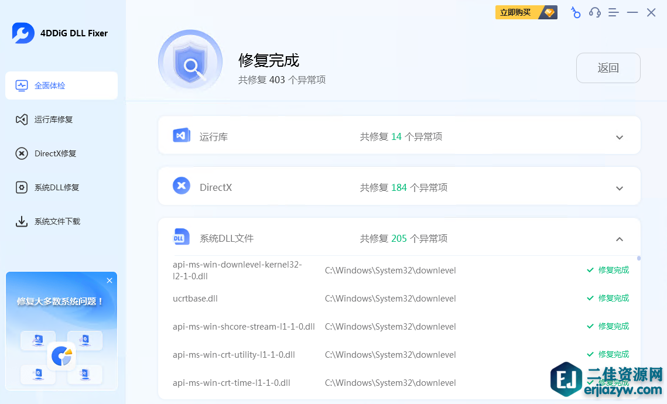Screen dimensions: 667x404
Task: Minimize the DLL Fixer window
Action: point(632,13)
